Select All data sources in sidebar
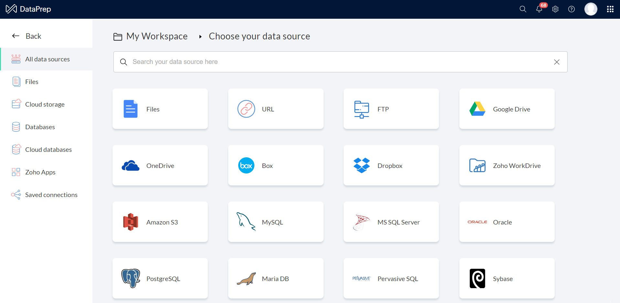Image resolution: width=620 pixels, height=303 pixels. coord(47,59)
